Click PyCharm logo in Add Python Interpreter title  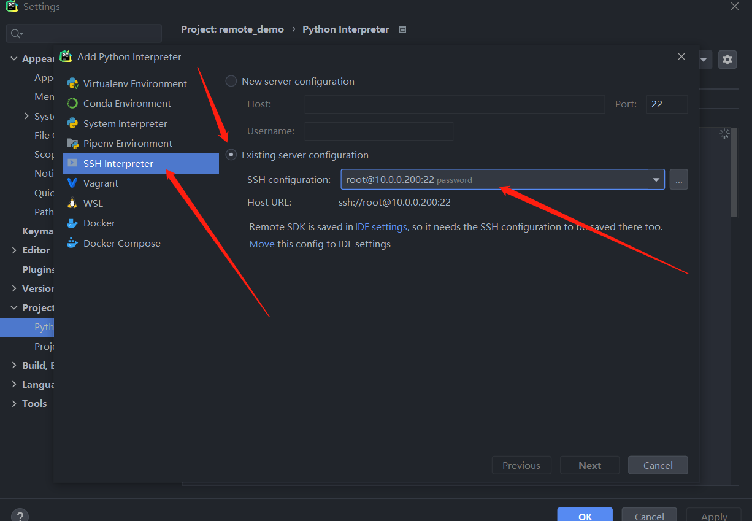(x=66, y=56)
